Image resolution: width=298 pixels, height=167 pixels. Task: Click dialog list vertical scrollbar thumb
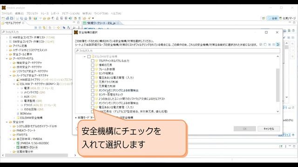(x=278, y=85)
